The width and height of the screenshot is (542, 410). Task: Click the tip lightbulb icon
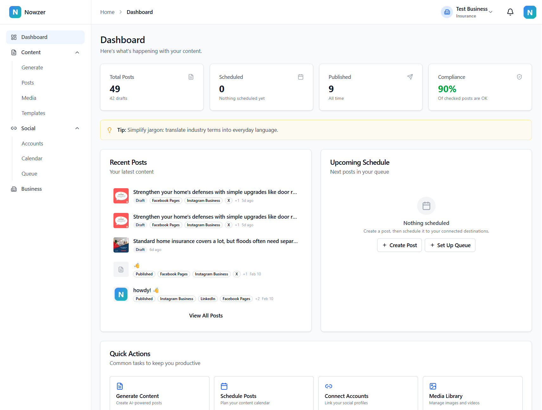(109, 130)
